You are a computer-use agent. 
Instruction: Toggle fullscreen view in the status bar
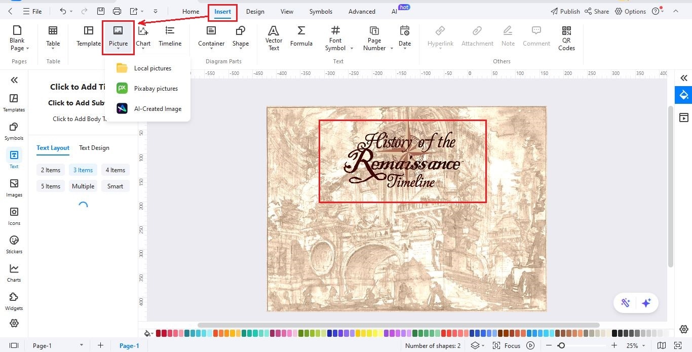tap(677, 345)
